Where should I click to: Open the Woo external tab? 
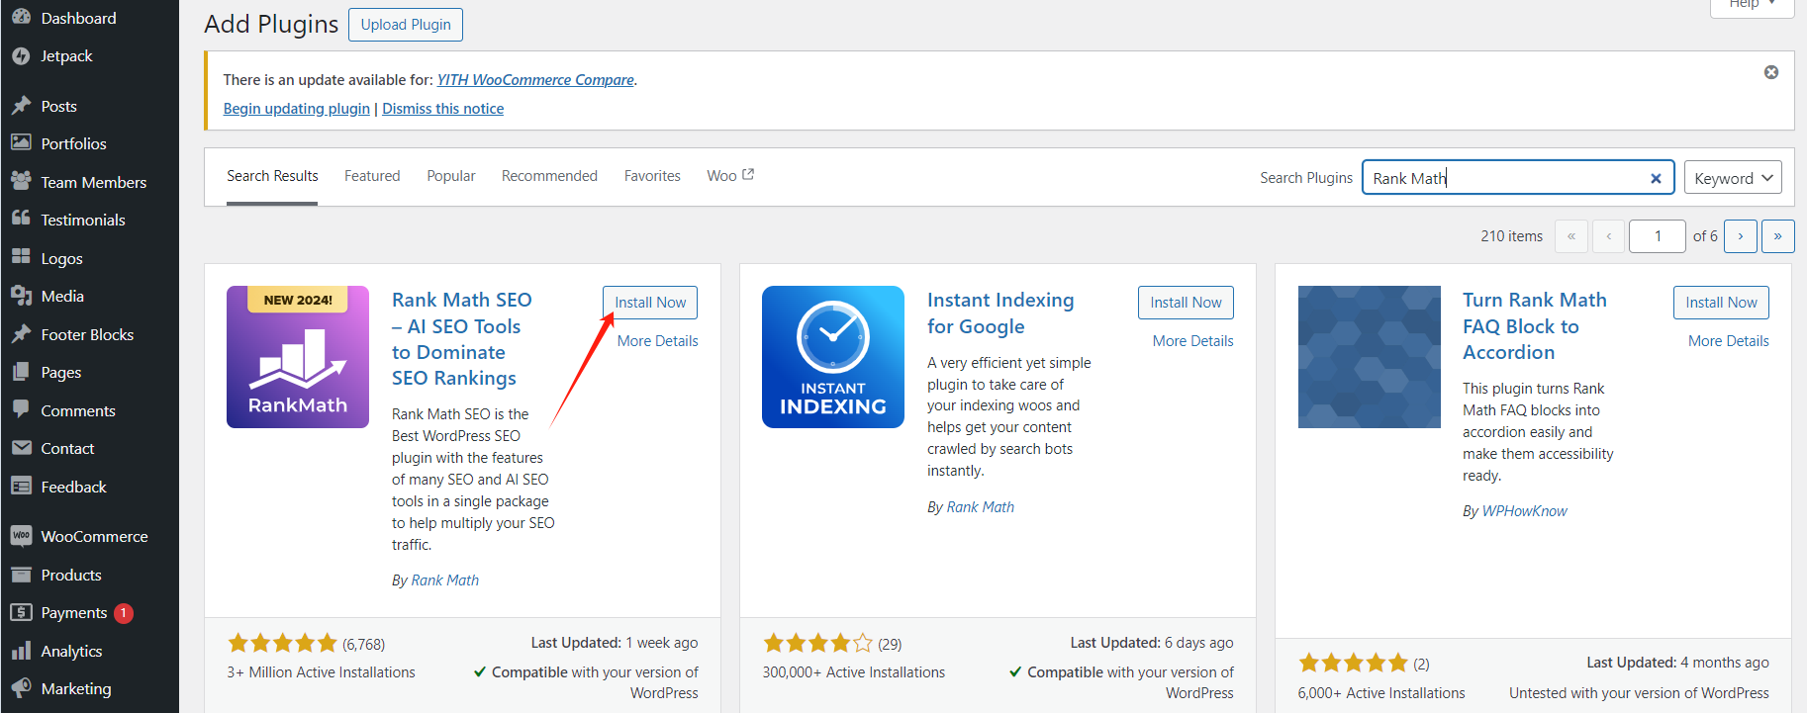(x=730, y=176)
